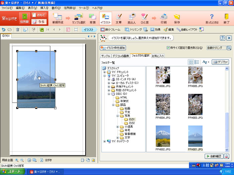The image size is (234, 175).
Task: Expand the マイ ドキュメント tree node
Action: coord(105,72)
